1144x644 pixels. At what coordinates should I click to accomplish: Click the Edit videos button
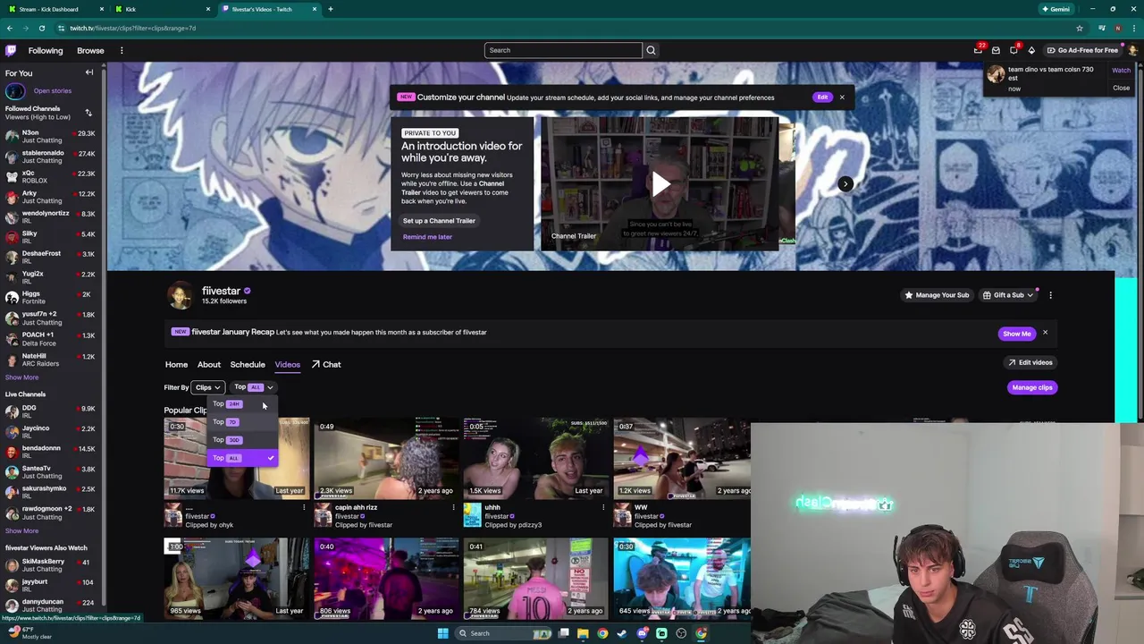(x=1030, y=362)
